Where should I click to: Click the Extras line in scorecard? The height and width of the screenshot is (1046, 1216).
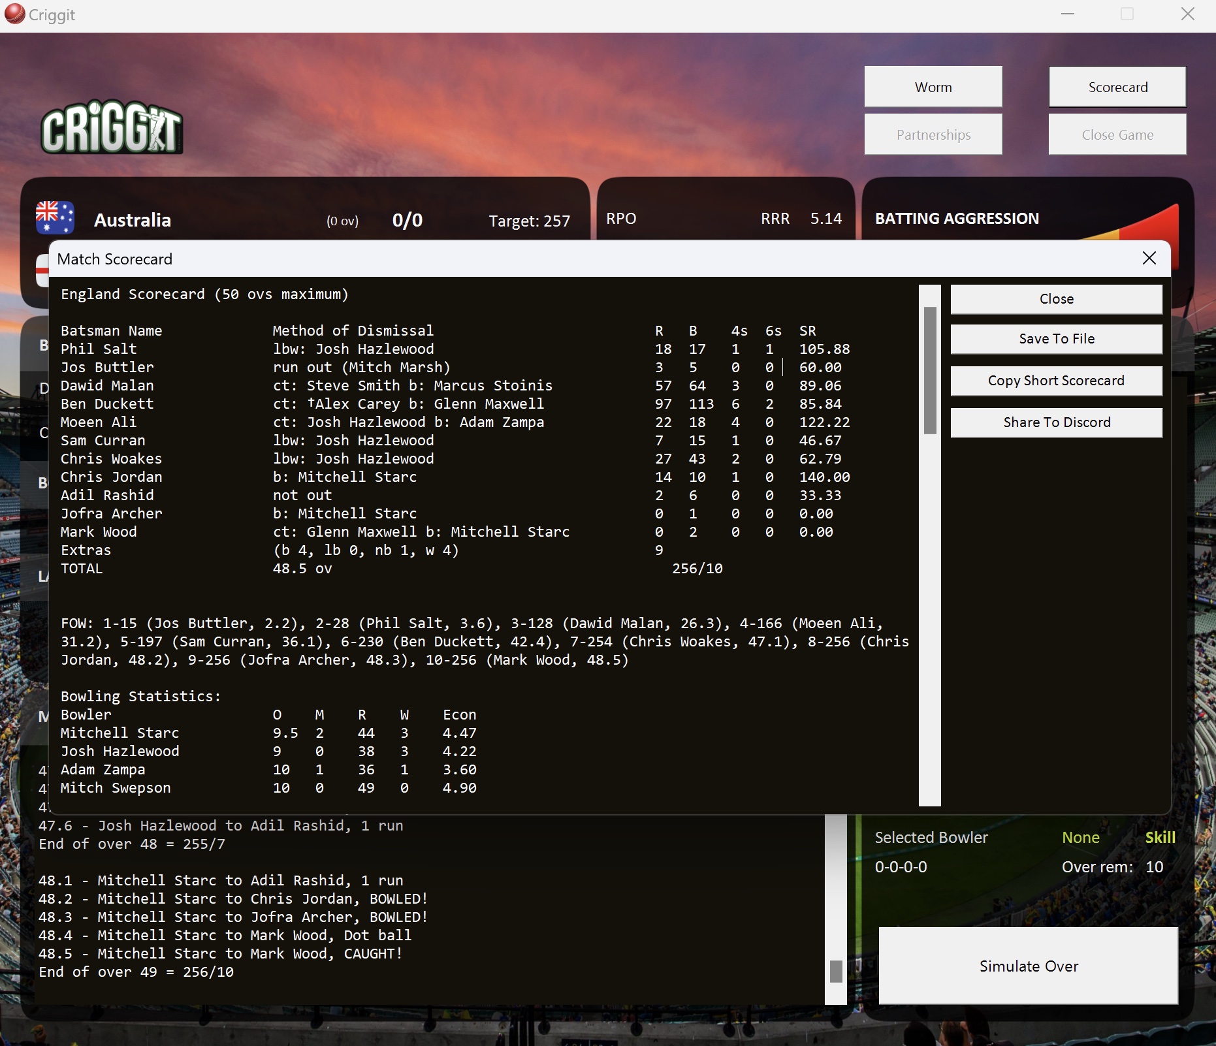(x=362, y=550)
